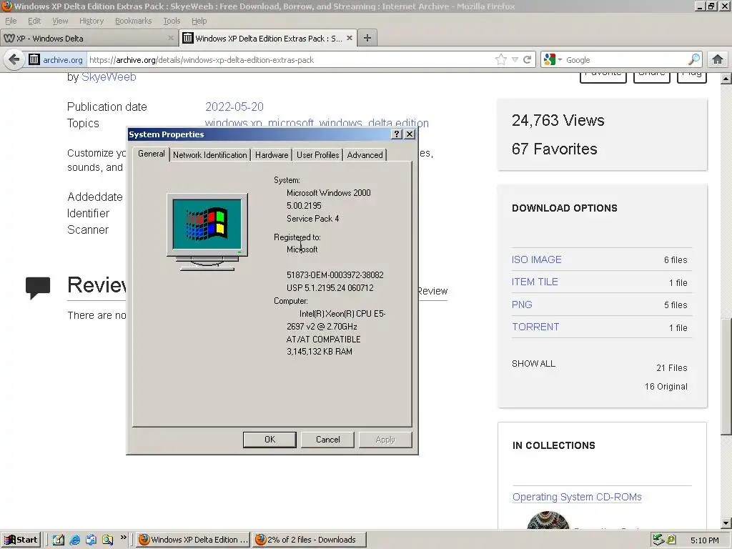Open the Downloads window from the taskbar
This screenshot has height=549, width=732.
point(310,540)
